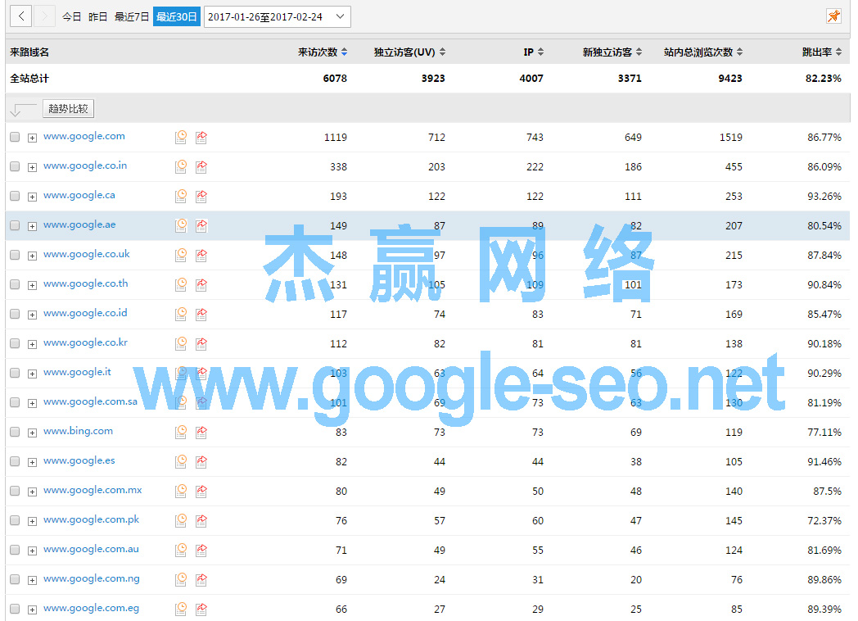Expand the www.google.co.in row details
Viewport: 858px width, 621px height.
tap(32, 168)
